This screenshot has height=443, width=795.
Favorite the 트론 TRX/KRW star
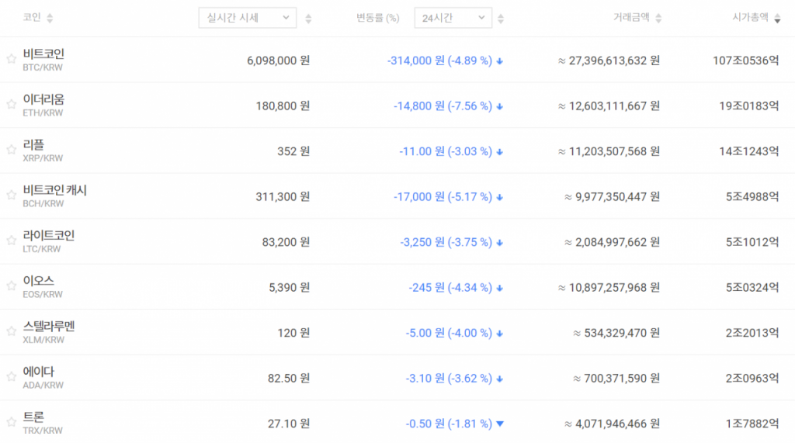pos(11,422)
